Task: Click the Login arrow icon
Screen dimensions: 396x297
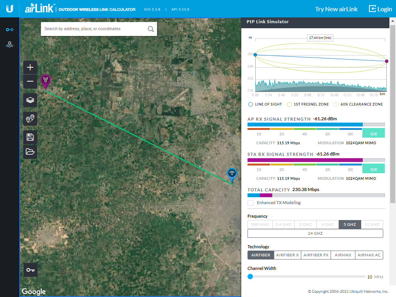Action: pyautogui.click(x=372, y=9)
